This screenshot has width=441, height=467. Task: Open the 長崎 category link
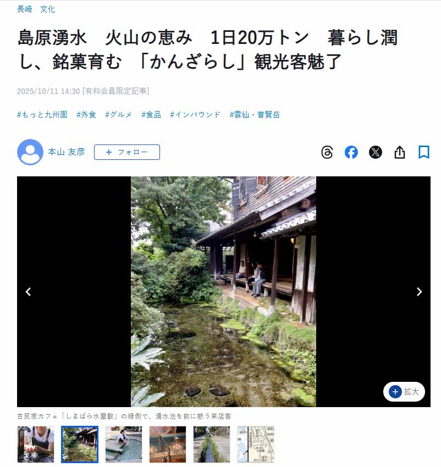tap(24, 9)
